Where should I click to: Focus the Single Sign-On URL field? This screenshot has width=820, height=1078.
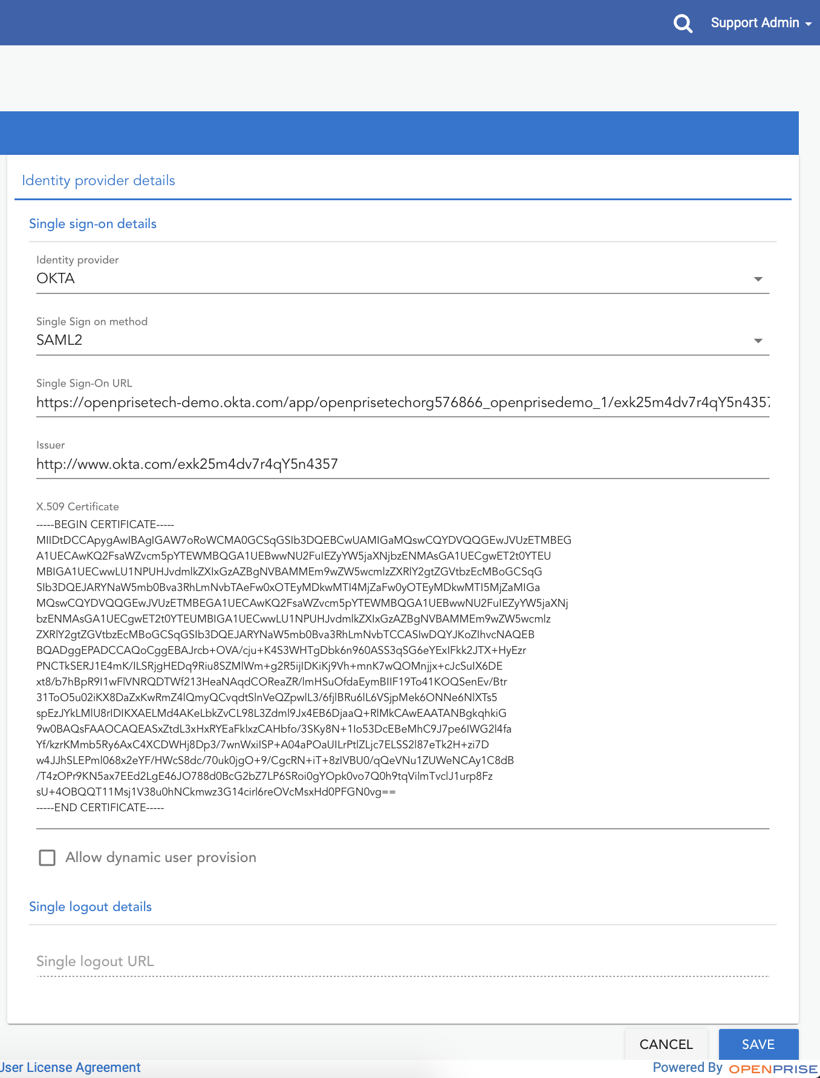[403, 403]
